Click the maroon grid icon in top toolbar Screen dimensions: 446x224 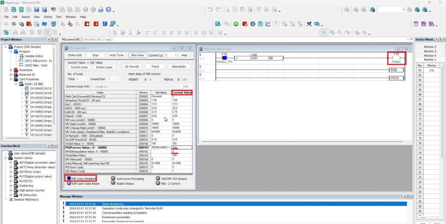(x=54, y=10)
